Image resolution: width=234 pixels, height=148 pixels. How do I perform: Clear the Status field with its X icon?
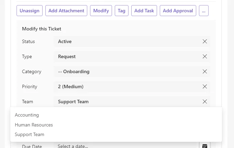(x=205, y=41)
